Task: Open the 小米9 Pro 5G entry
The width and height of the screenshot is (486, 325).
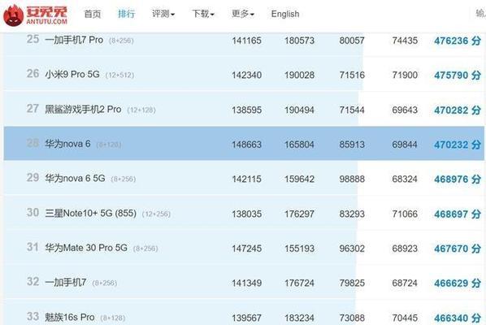Action: 72,75
